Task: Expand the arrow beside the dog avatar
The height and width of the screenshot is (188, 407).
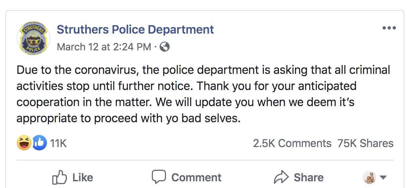Action: (x=383, y=178)
